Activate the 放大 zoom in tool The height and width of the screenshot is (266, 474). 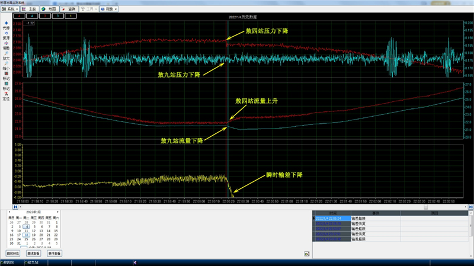point(6,57)
